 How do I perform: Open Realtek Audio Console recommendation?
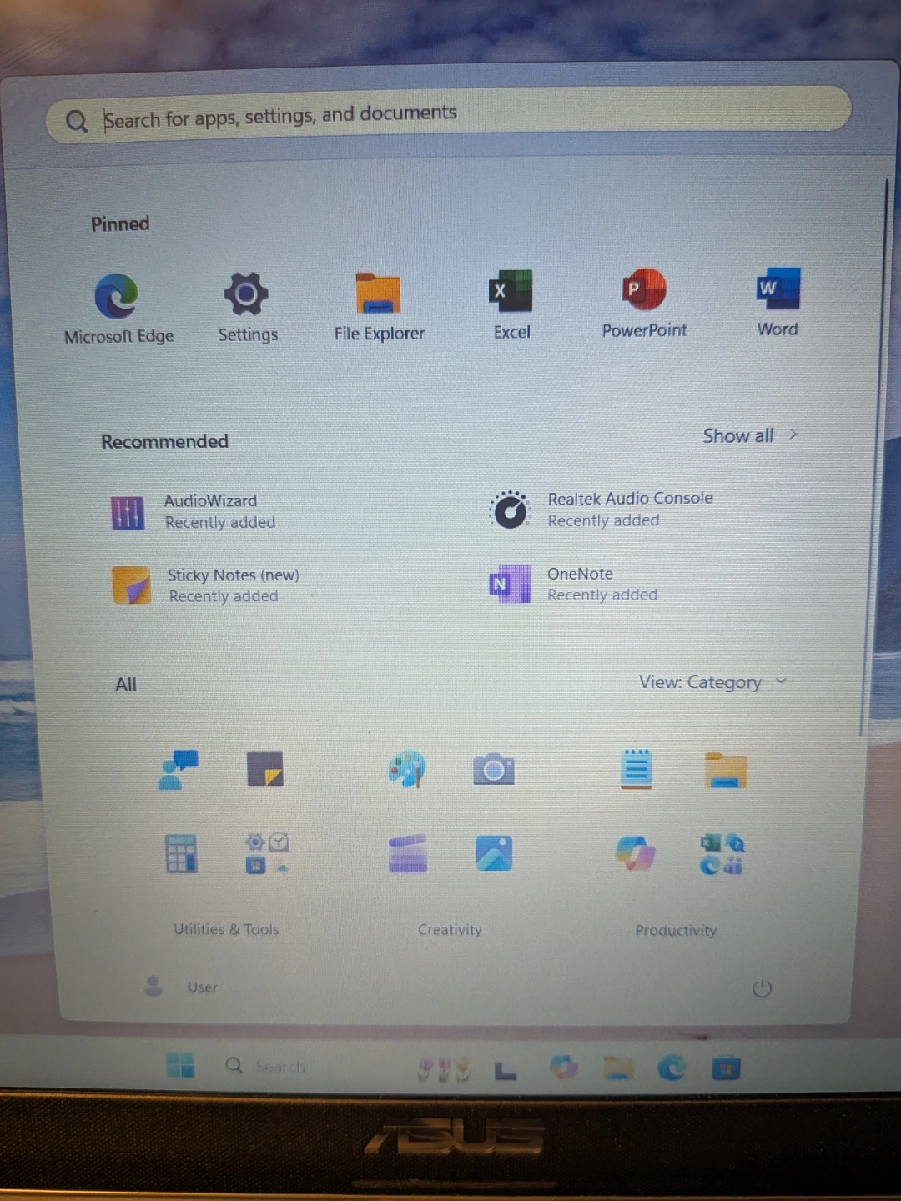(x=602, y=510)
